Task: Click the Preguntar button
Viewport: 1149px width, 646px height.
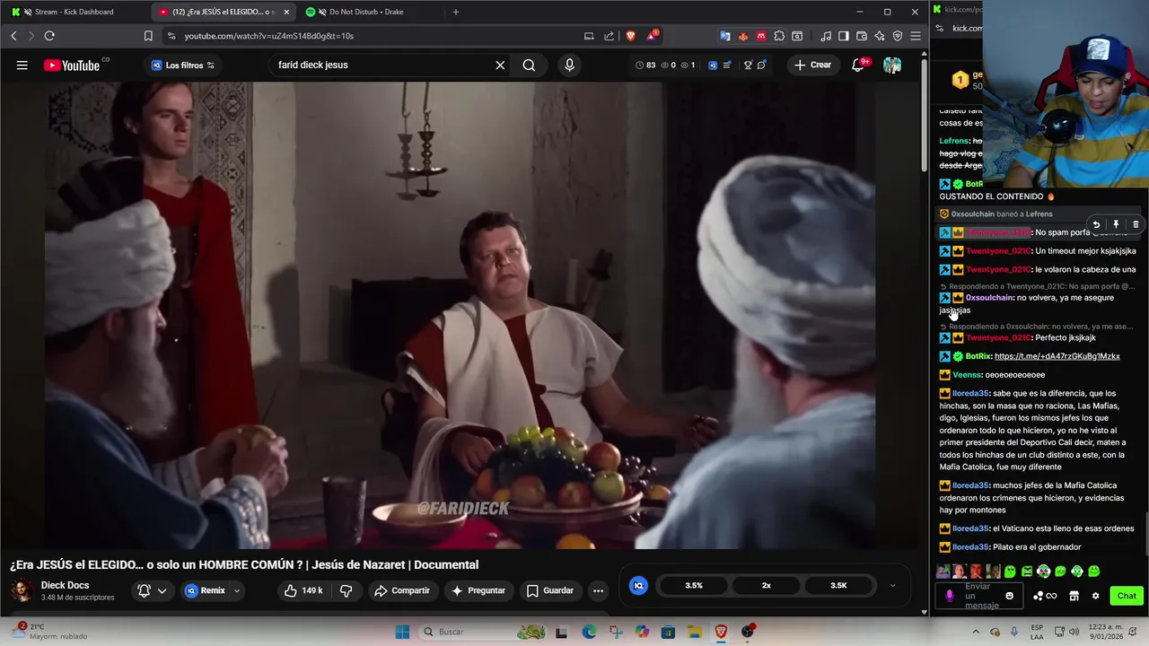Action: point(478,590)
